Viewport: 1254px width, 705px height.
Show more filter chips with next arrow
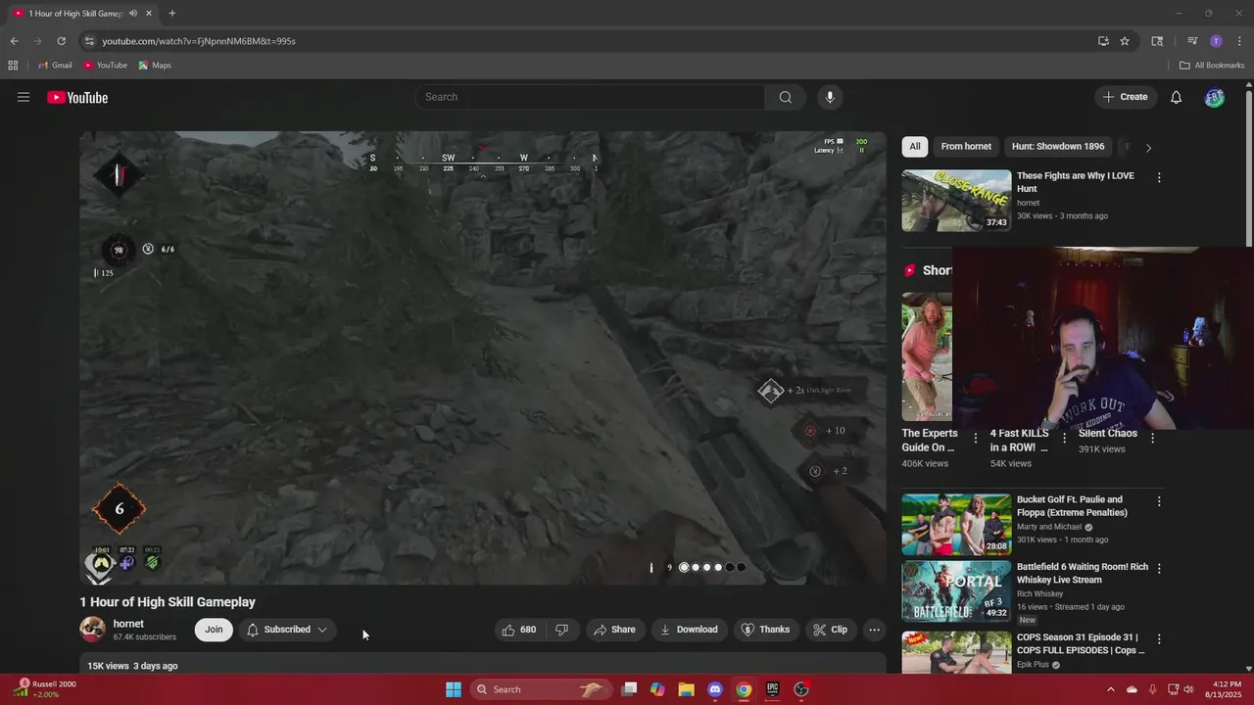(1148, 148)
